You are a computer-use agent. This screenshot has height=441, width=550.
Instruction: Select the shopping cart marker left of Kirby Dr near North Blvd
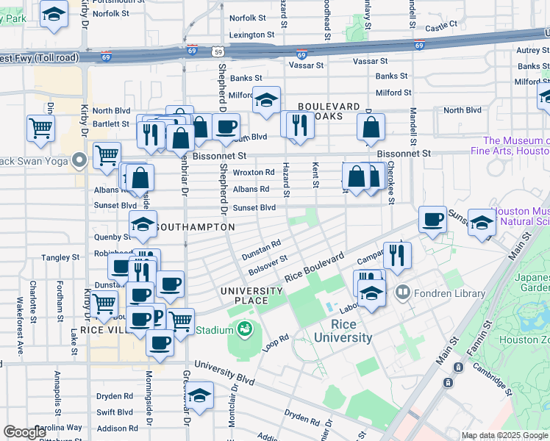coord(40,128)
